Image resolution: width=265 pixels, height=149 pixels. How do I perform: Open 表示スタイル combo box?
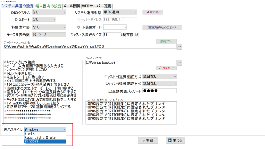click(x=45, y=129)
